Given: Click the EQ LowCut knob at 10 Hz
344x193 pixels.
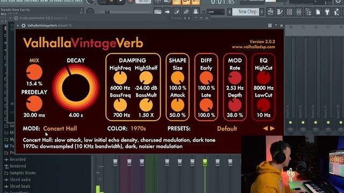Looking at the screenshot, I should pos(263,105).
